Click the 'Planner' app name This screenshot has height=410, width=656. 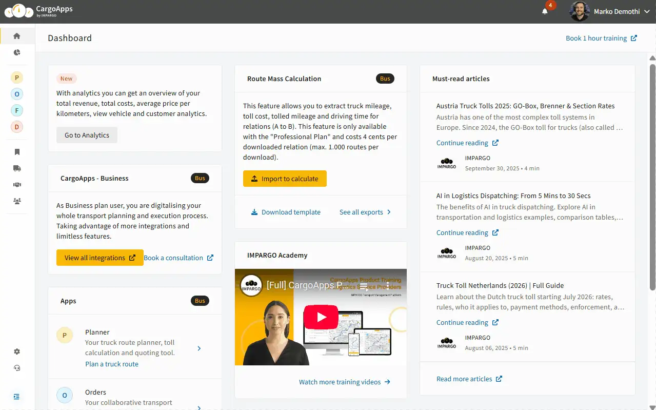pos(97,332)
